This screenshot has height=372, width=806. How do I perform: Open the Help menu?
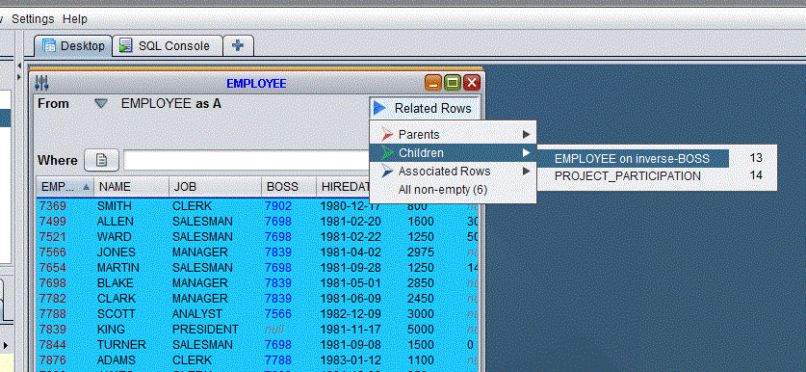coord(75,19)
